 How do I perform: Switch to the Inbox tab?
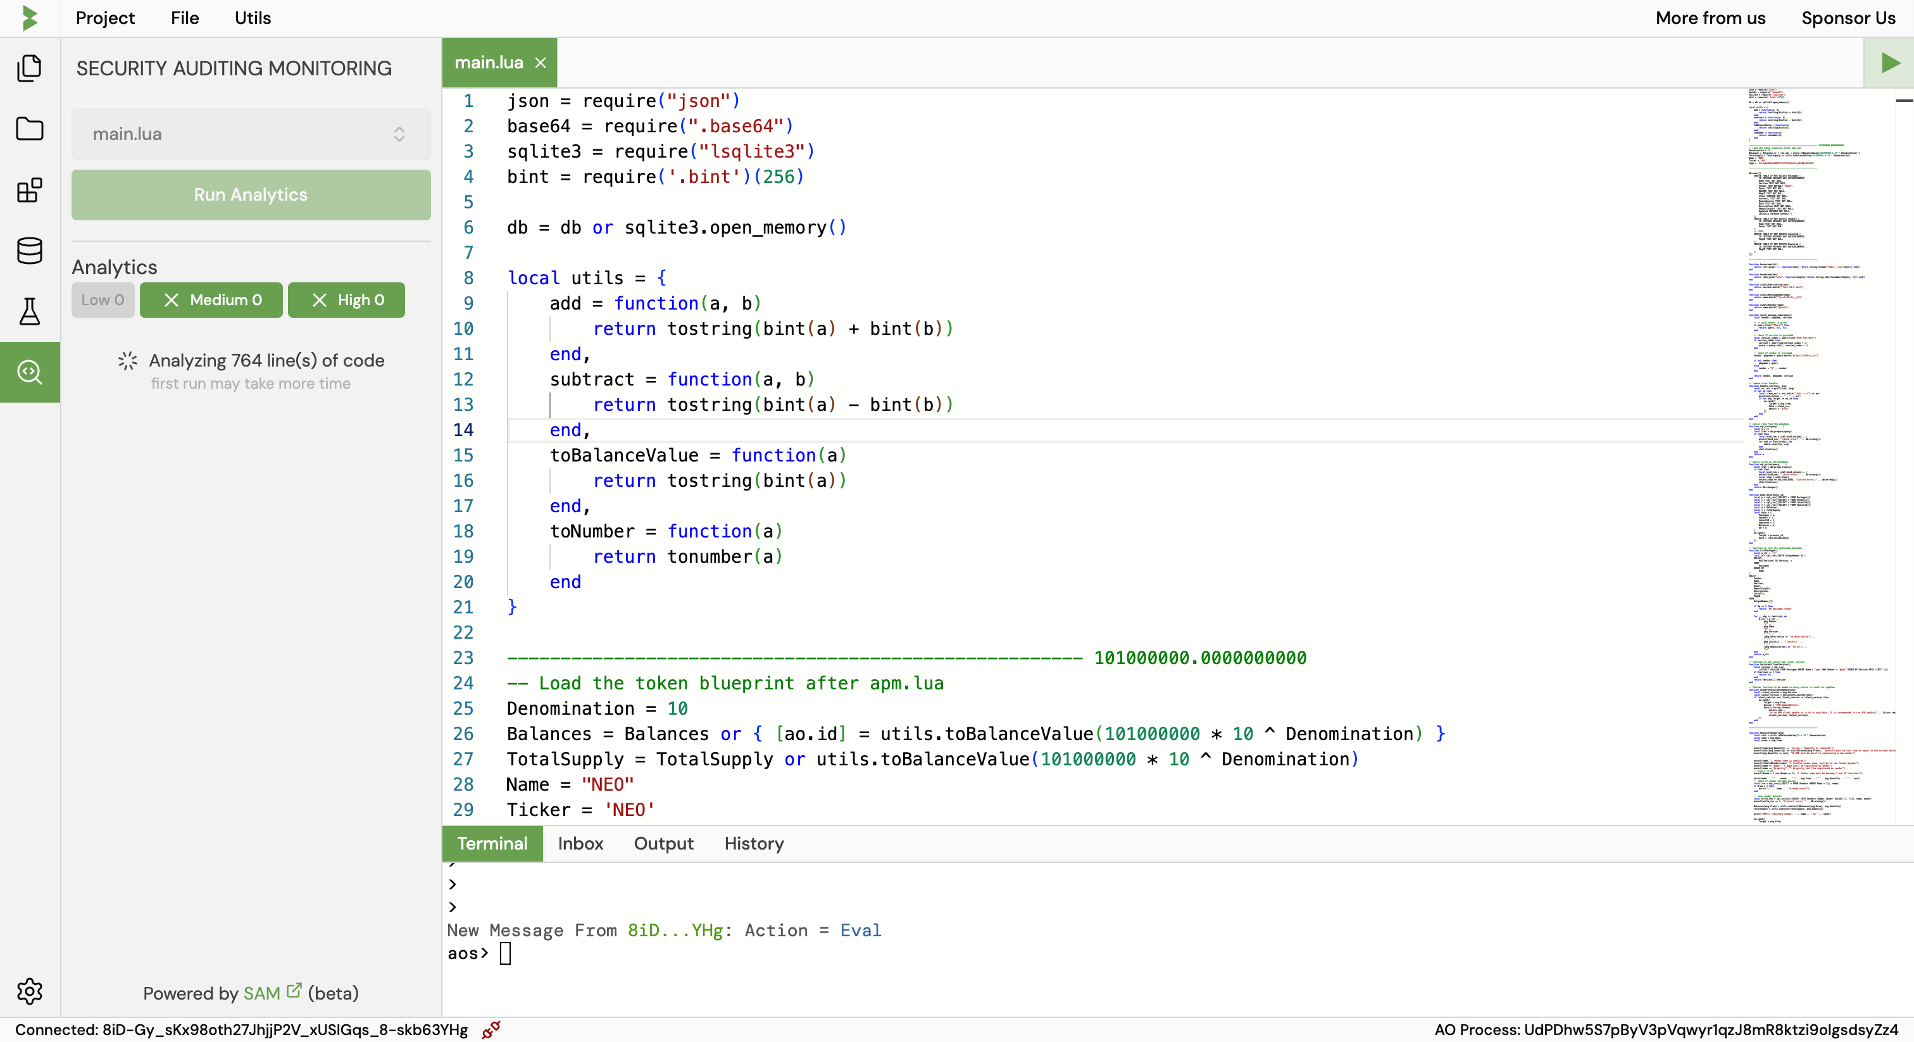(x=580, y=844)
